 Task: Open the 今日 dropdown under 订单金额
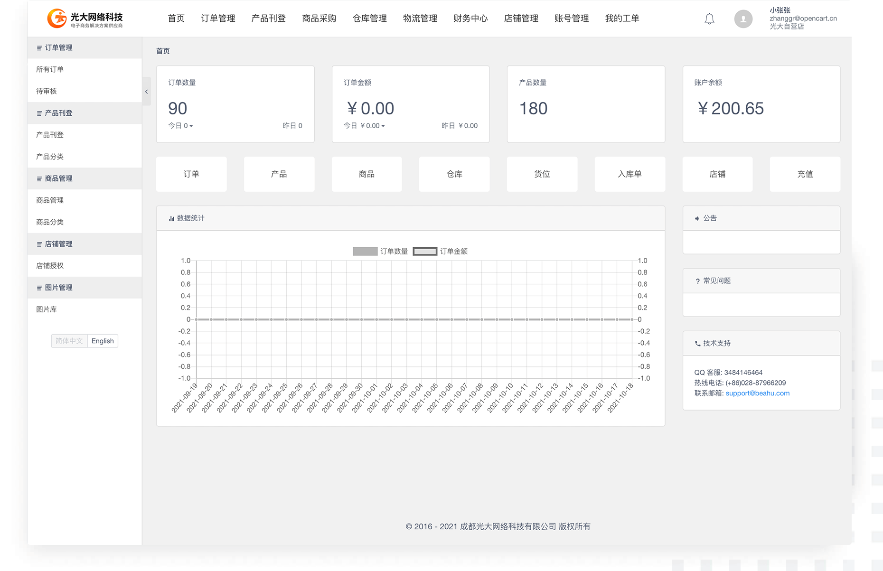(365, 126)
